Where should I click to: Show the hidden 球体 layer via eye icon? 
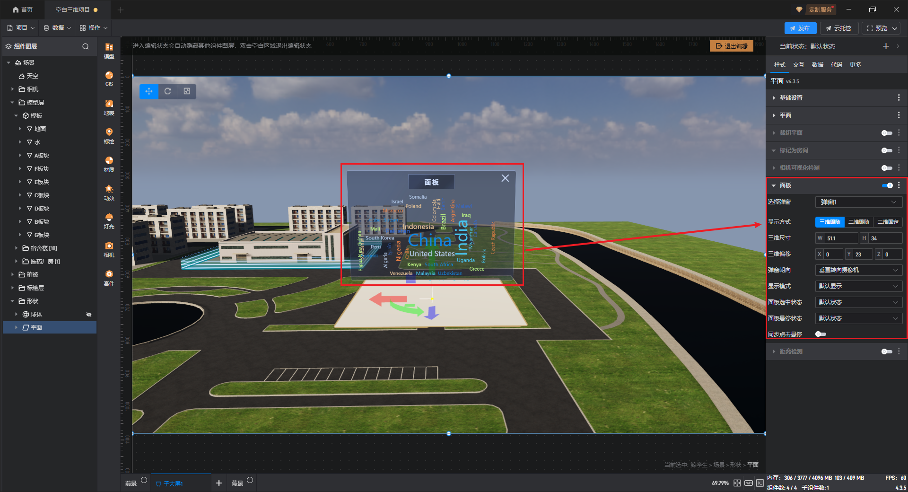88,315
